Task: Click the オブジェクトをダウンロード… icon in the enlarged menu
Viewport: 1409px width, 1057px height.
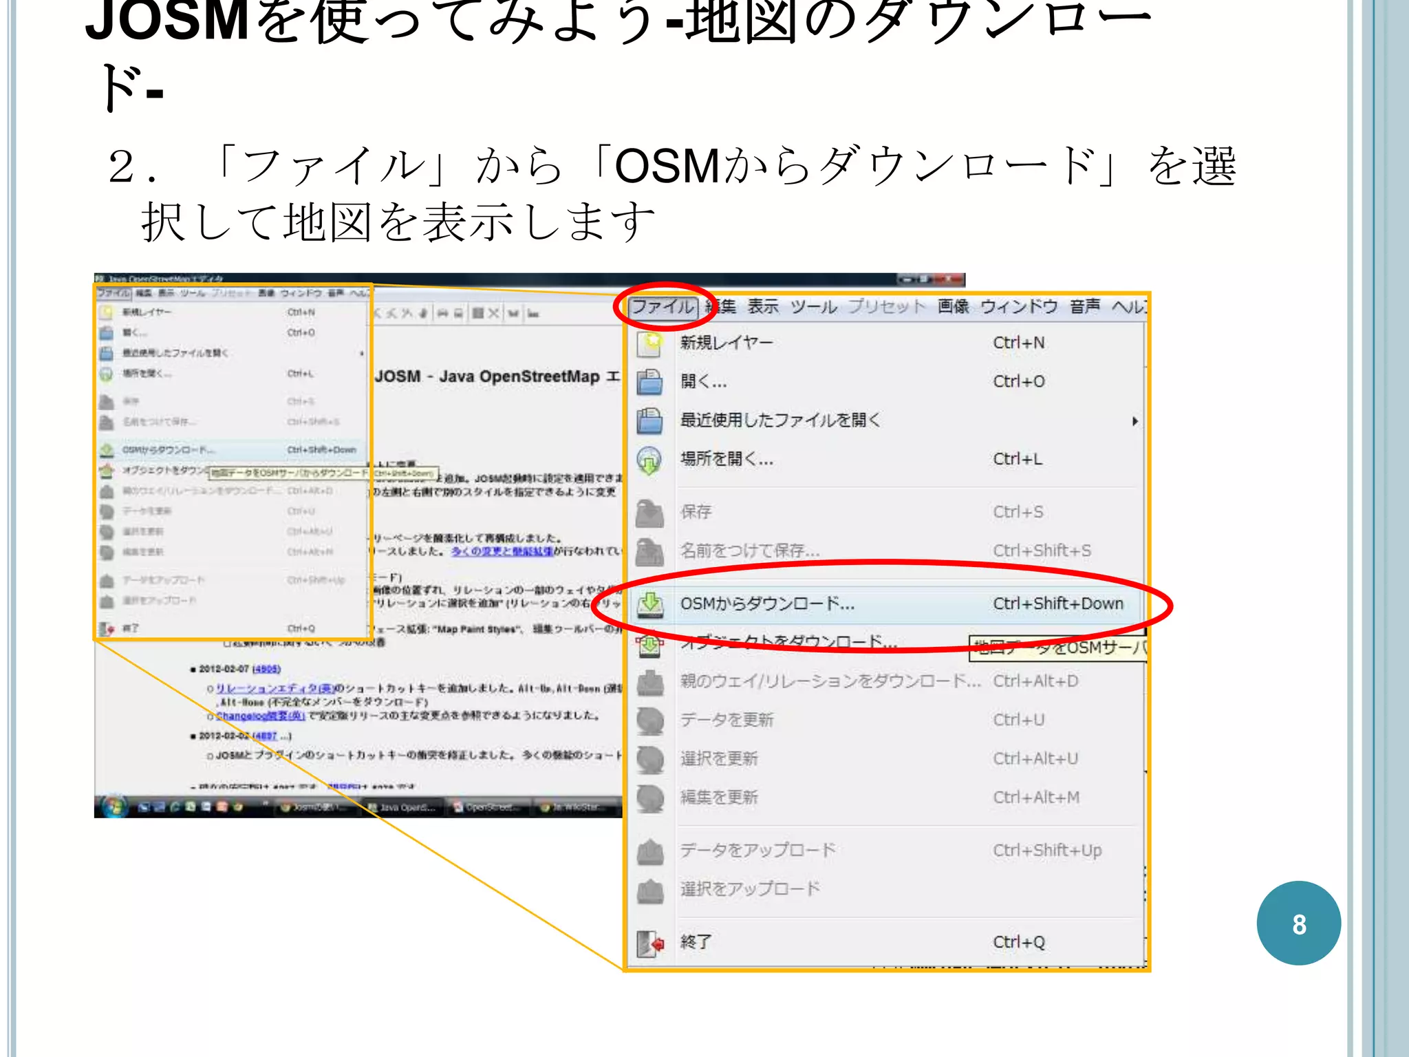Action: [x=649, y=645]
